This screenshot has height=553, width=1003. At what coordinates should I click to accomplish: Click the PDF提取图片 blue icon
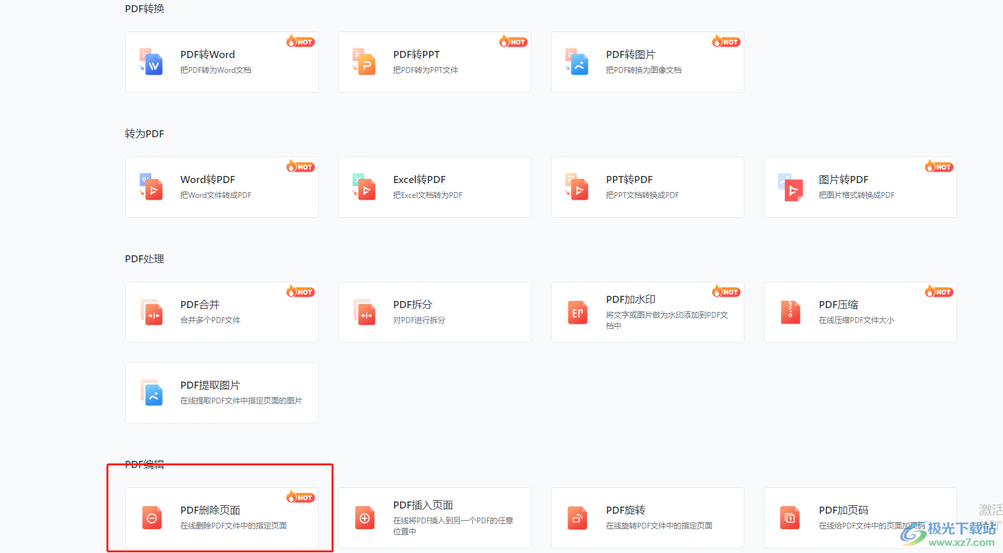coord(152,393)
